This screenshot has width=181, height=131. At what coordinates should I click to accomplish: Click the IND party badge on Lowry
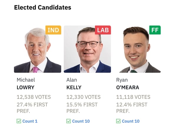(53, 30)
